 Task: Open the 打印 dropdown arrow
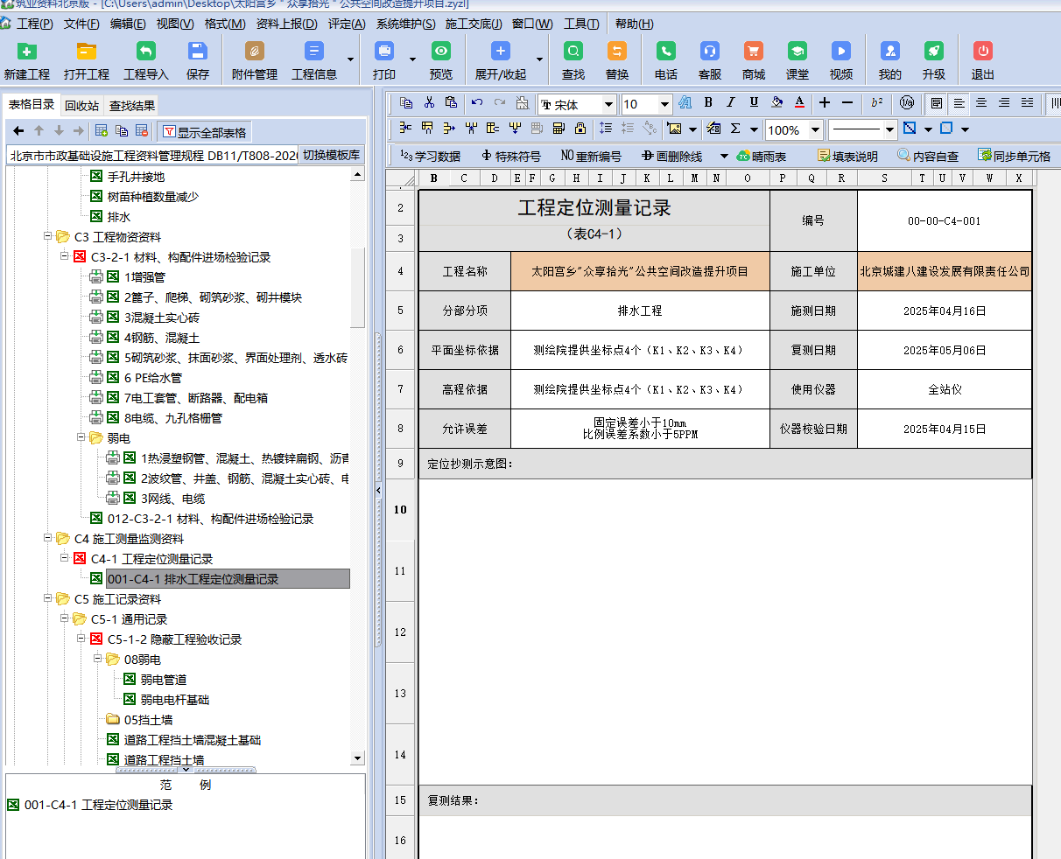click(x=412, y=59)
